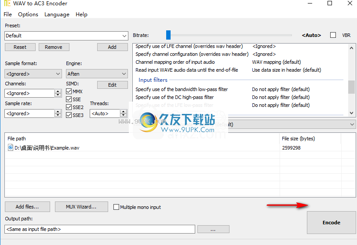Click the <Auto> bitrate value label
This screenshot has height=245, width=357.
311,35
